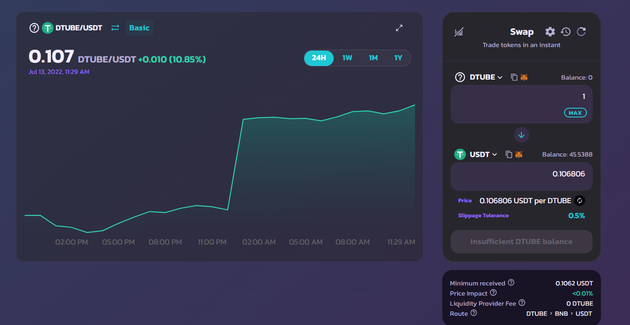Click the Basic chart mode button
The image size is (630, 325).
pyautogui.click(x=139, y=28)
